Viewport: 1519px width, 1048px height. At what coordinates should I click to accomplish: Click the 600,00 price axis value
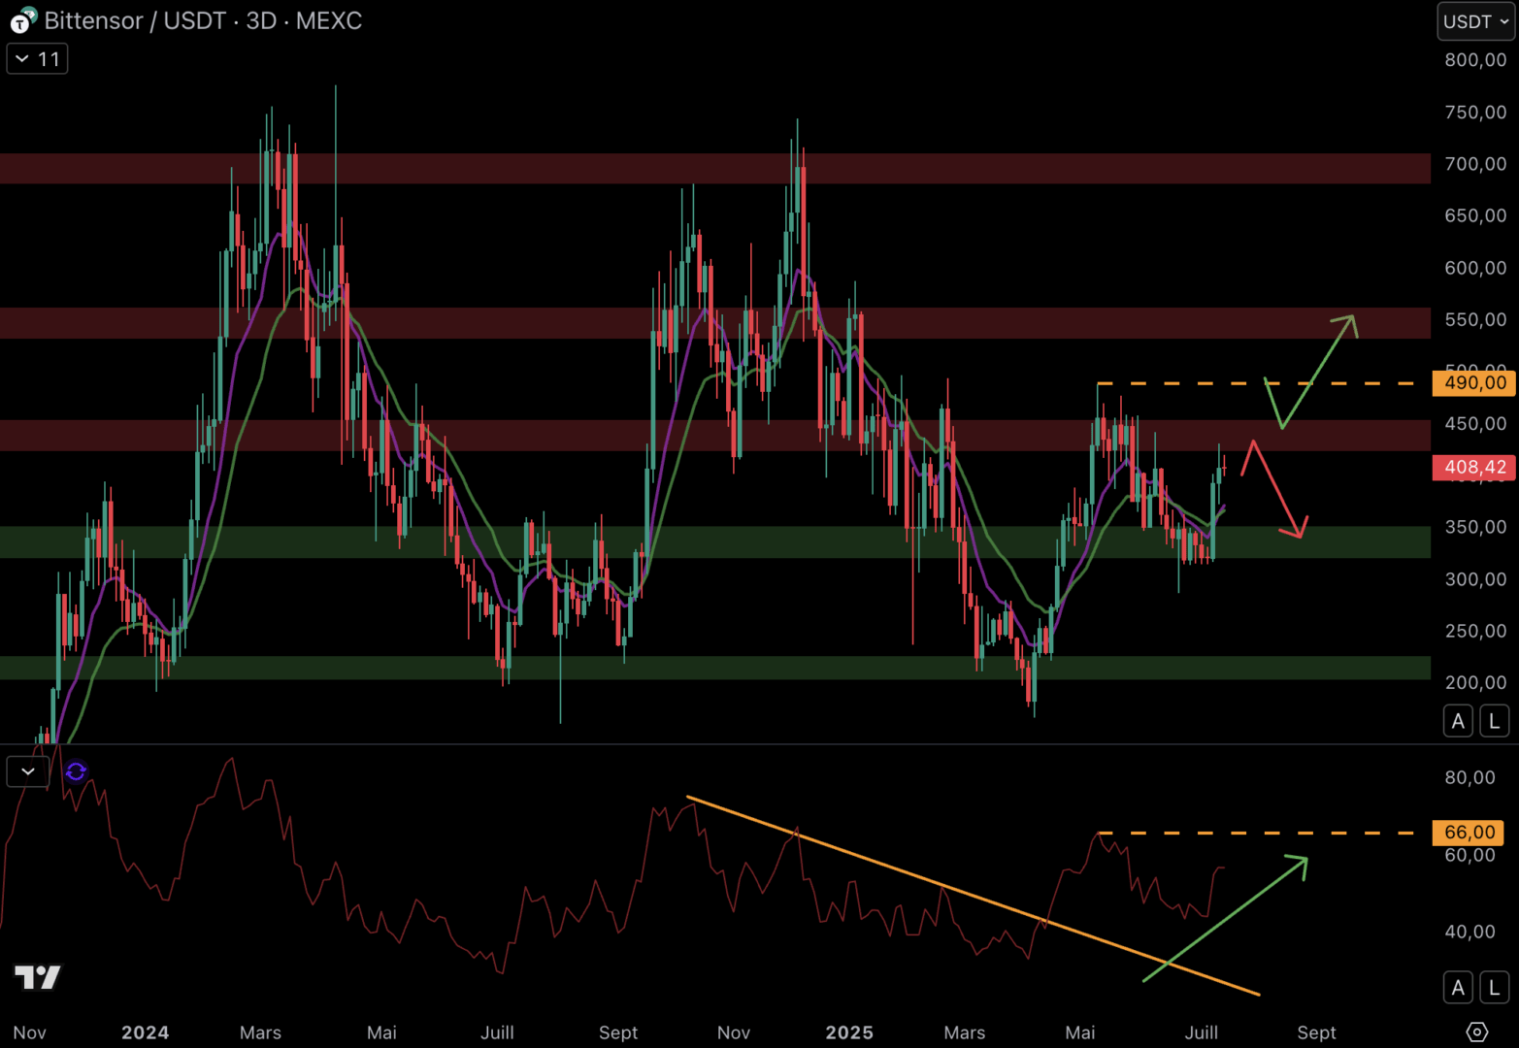tap(1475, 268)
